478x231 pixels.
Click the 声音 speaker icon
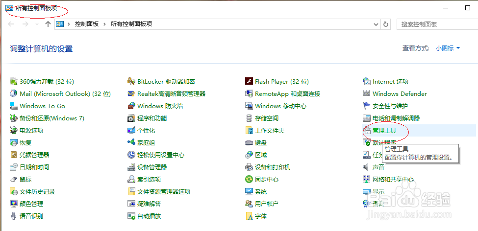click(x=366, y=167)
